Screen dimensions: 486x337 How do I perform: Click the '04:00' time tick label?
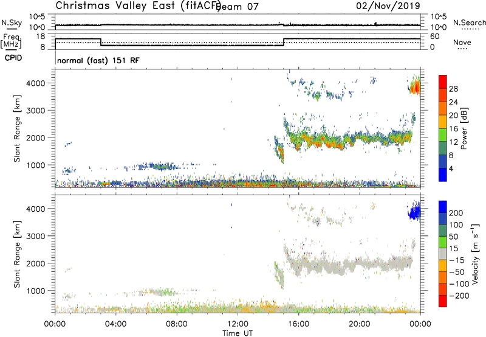point(115,324)
